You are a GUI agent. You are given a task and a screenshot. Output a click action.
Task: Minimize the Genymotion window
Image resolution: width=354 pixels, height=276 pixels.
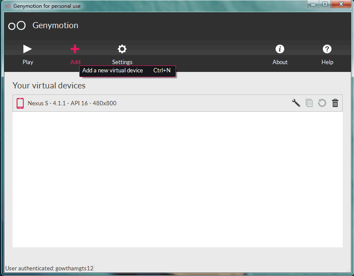[313, 4]
